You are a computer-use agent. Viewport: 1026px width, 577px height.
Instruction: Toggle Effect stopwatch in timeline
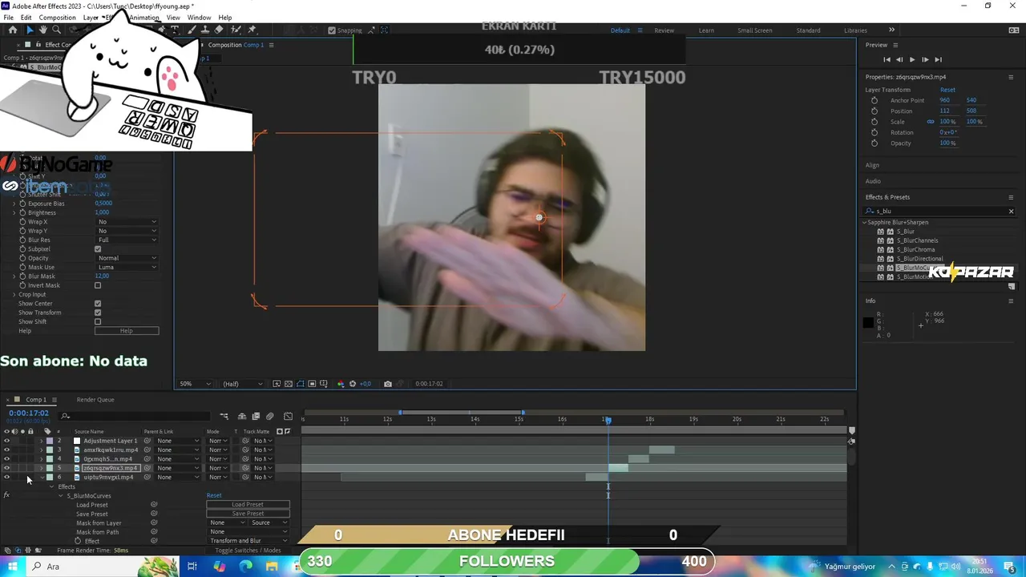(x=78, y=541)
